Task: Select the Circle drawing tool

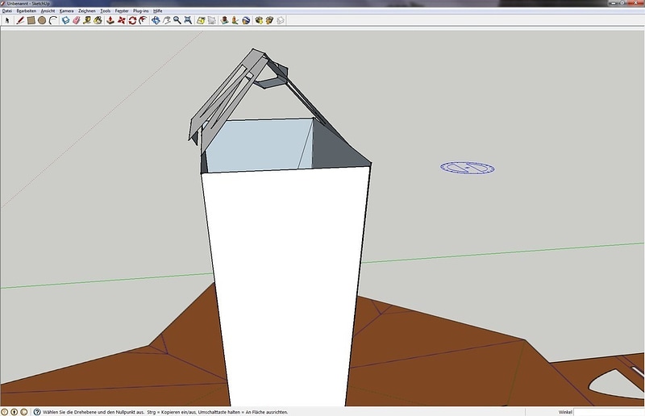Action: click(x=42, y=20)
